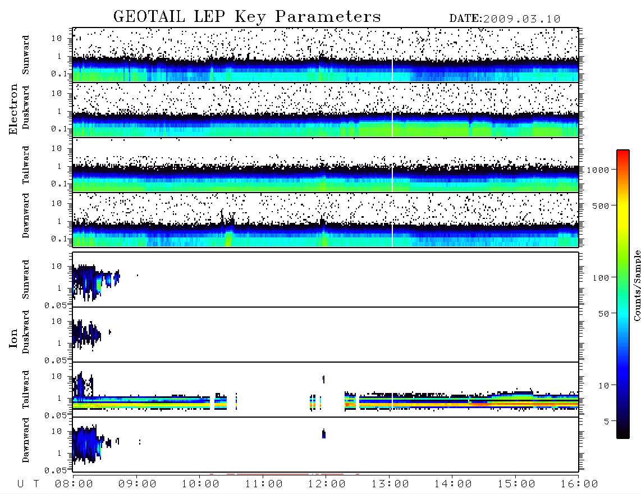Click the Ion Tailward flux band after 13:00
The width and height of the screenshot is (641, 494).
click(486, 400)
